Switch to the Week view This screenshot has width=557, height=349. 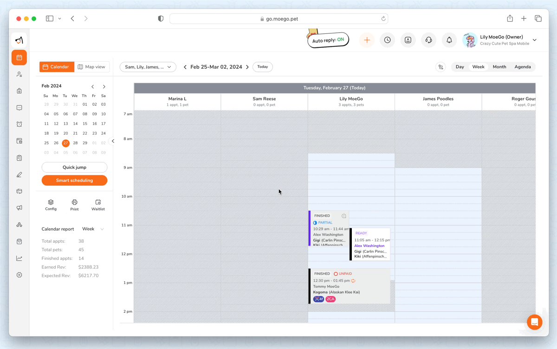coord(478,67)
